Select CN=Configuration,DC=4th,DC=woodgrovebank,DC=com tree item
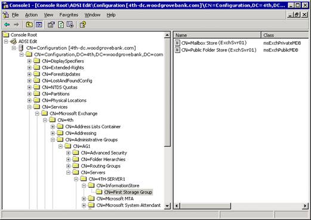Viewport: 311px width, 220px height. click(x=98, y=54)
